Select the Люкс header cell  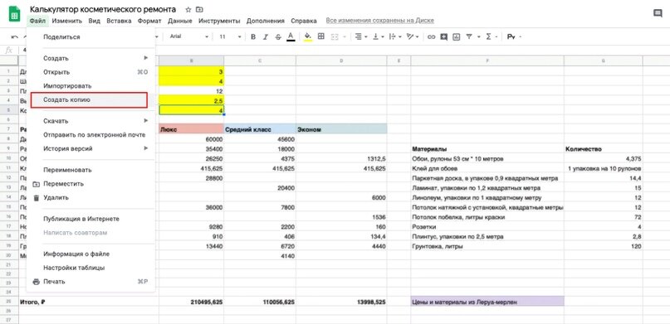[191, 129]
